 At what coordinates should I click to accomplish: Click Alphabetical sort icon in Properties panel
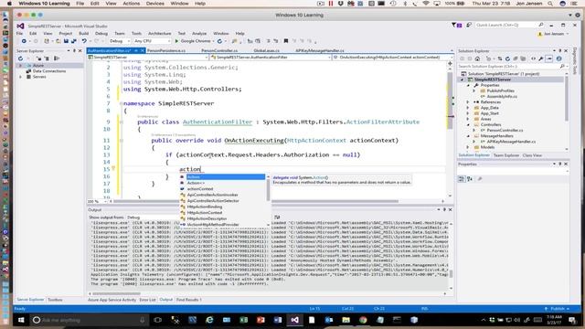pyautogui.click(x=470, y=179)
